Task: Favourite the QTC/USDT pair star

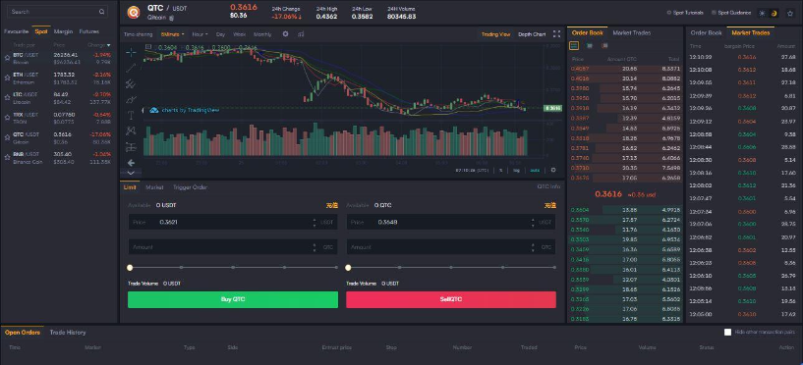Action: coord(7,138)
